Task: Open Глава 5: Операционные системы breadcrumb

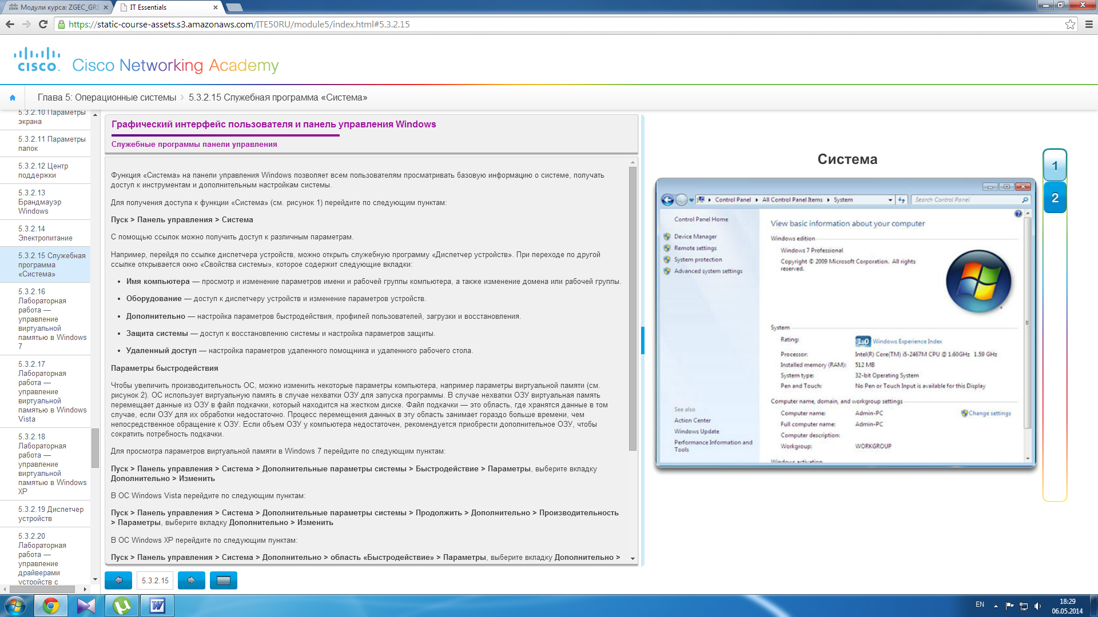Action: tap(107, 98)
